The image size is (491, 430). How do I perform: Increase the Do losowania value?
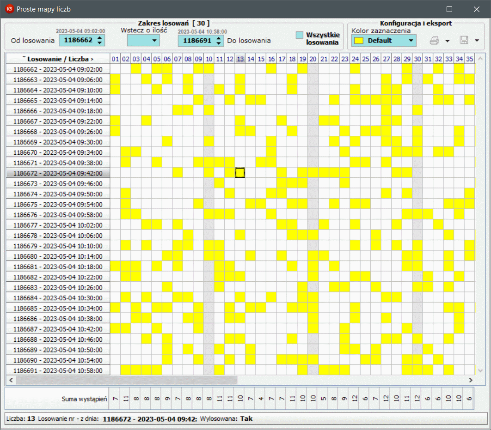coord(219,38)
